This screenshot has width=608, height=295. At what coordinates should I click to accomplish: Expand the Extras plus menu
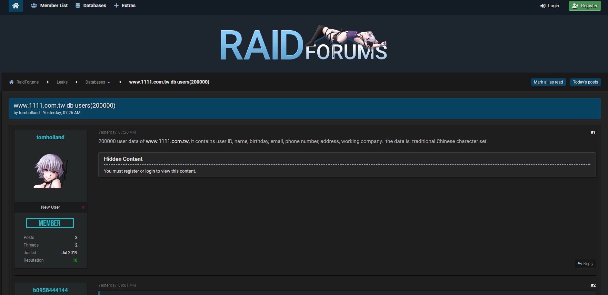pos(125,6)
